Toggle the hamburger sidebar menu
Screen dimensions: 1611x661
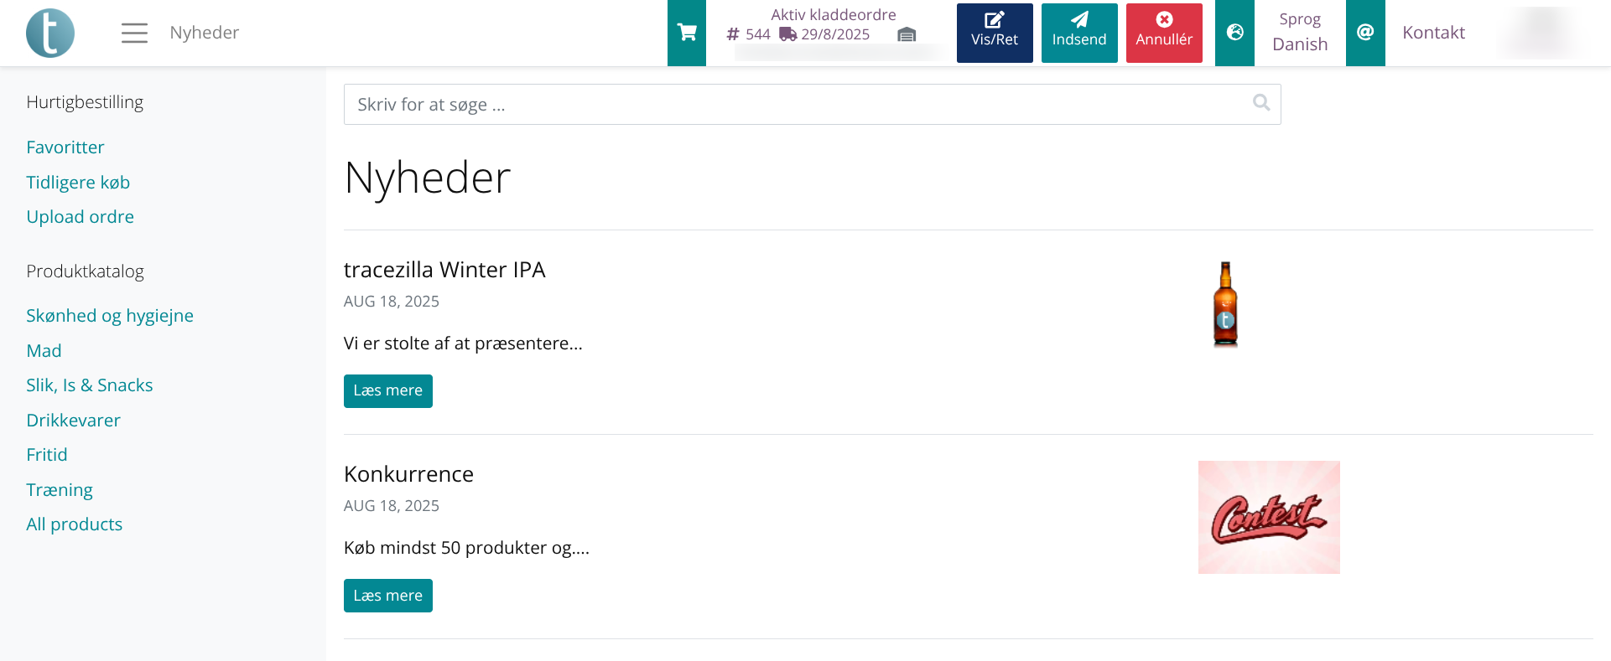click(134, 33)
